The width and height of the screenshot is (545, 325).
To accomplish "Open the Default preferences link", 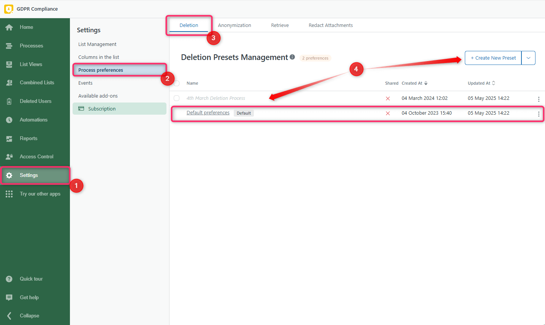I will click(208, 113).
